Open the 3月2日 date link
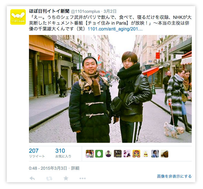The height and width of the screenshot is (189, 203). point(110,11)
